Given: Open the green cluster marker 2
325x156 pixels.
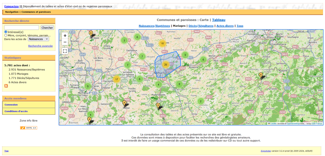Looking at the screenshot, I should click(x=201, y=101).
